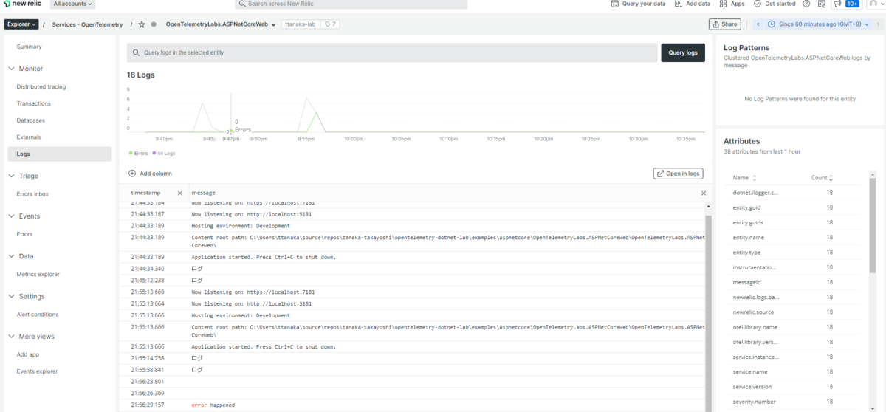Open the Summary page

click(x=30, y=47)
